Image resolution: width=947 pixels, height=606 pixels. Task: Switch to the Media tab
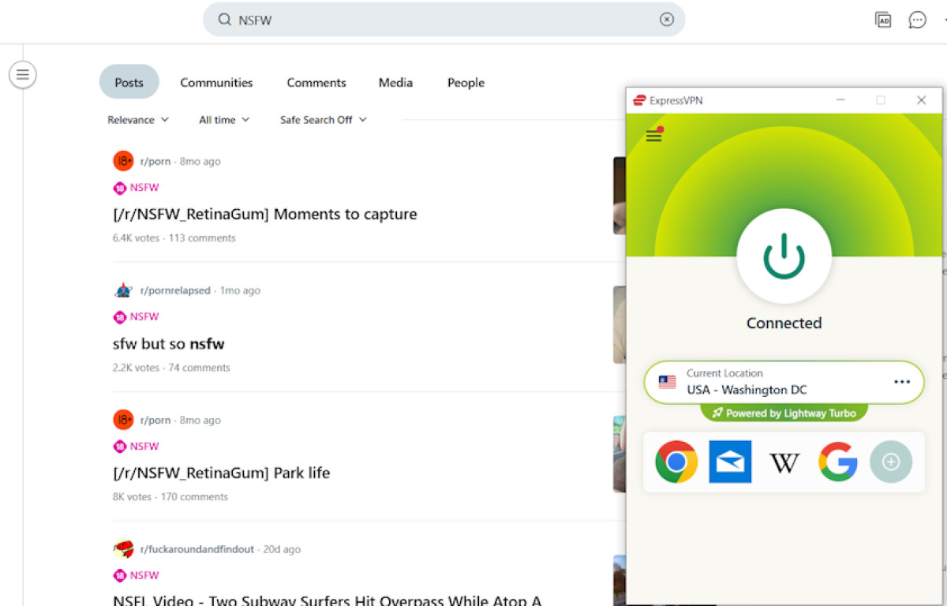pyautogui.click(x=395, y=82)
